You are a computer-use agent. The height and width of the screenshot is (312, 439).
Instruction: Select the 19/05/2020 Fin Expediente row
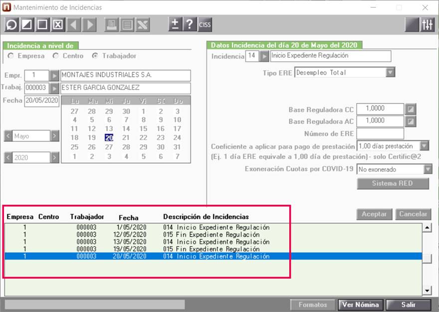click(x=213, y=249)
